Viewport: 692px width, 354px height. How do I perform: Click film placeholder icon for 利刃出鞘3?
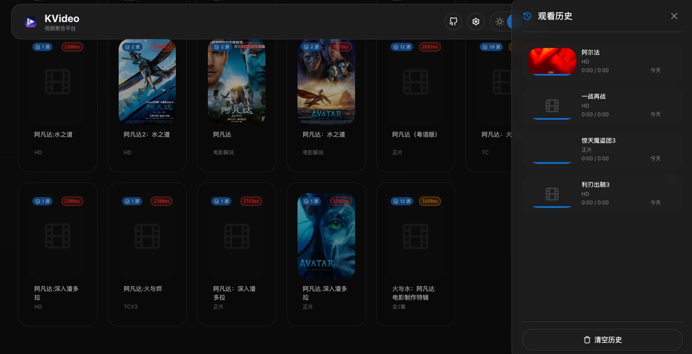point(552,194)
